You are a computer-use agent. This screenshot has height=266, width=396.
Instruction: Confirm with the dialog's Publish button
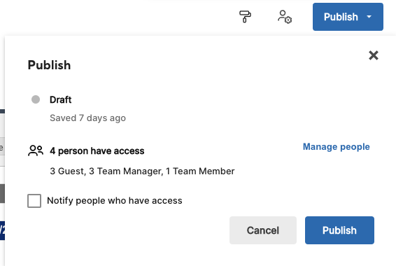pos(339,230)
